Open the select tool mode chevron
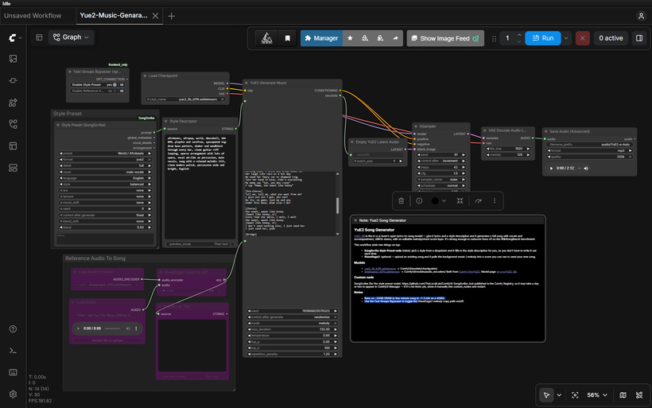Screen dimensions: 652x408 [x=559, y=395]
